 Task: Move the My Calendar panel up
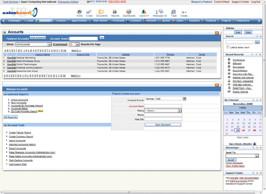[253, 100]
